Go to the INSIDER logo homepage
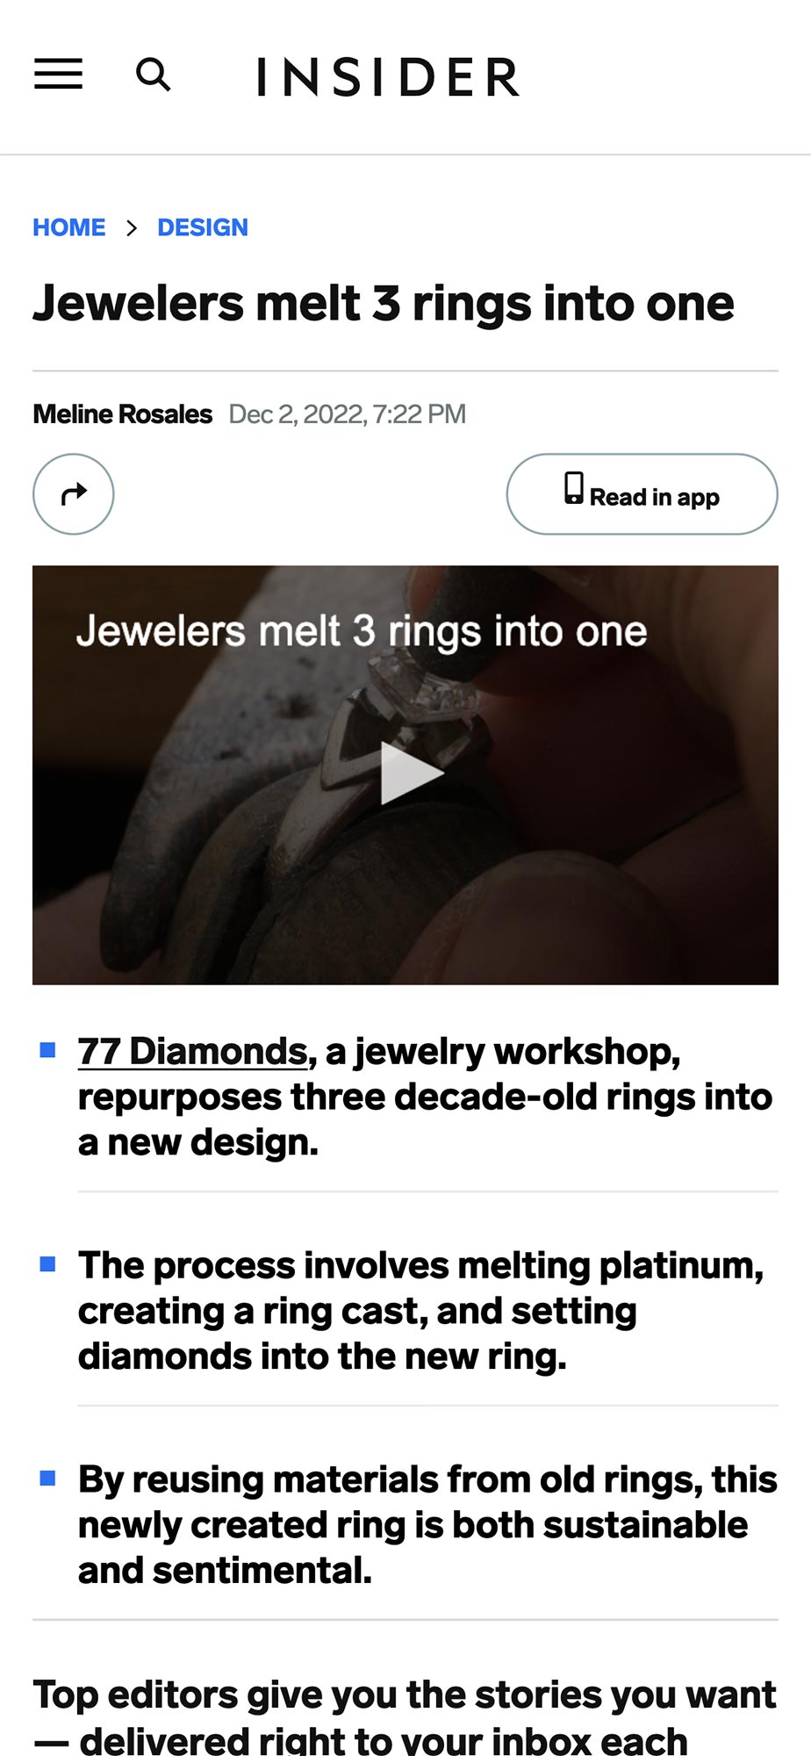This screenshot has height=1756, width=811. pos(388,77)
